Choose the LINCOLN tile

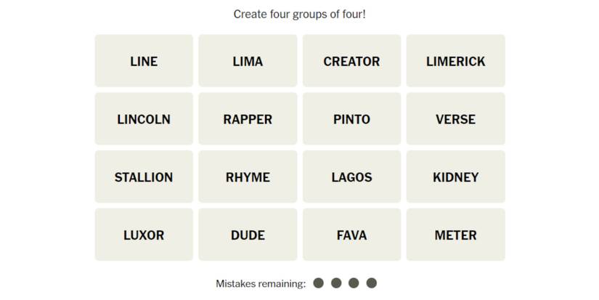(x=144, y=119)
